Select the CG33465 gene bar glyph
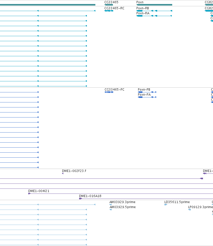Screen dimensions: 213x246 coord(109,5)
